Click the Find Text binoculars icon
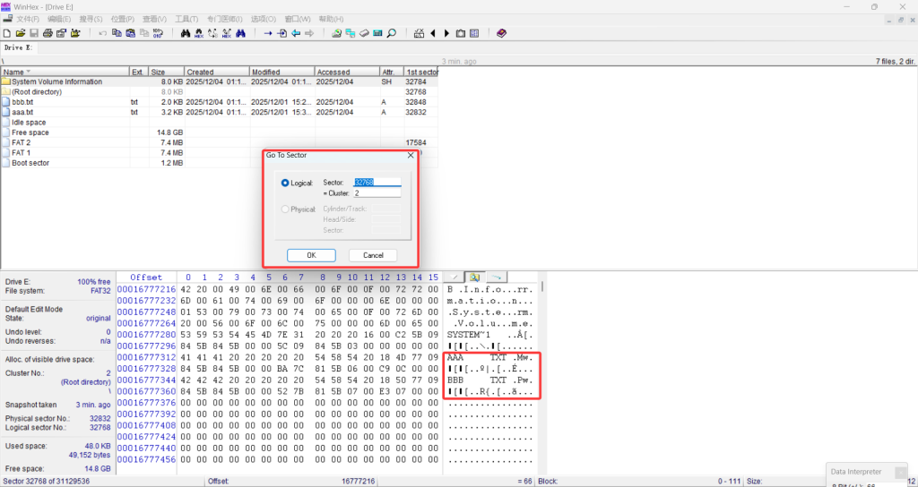The height and width of the screenshot is (487, 918). point(186,33)
